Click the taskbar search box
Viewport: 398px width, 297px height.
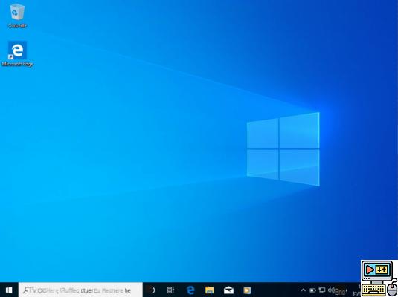point(80,290)
